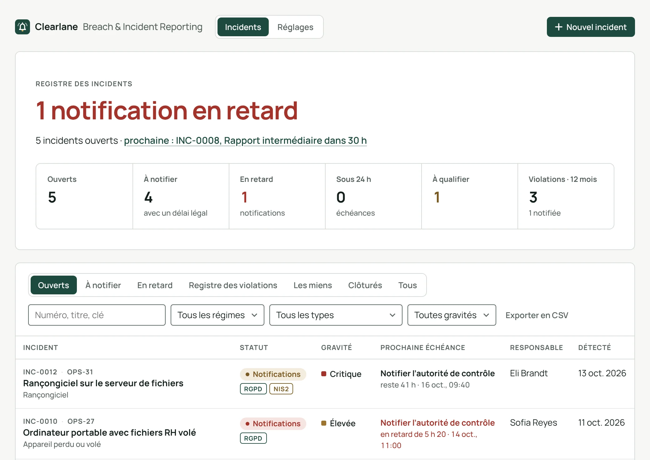
Task: Open the Incidents tab
Action: click(243, 27)
